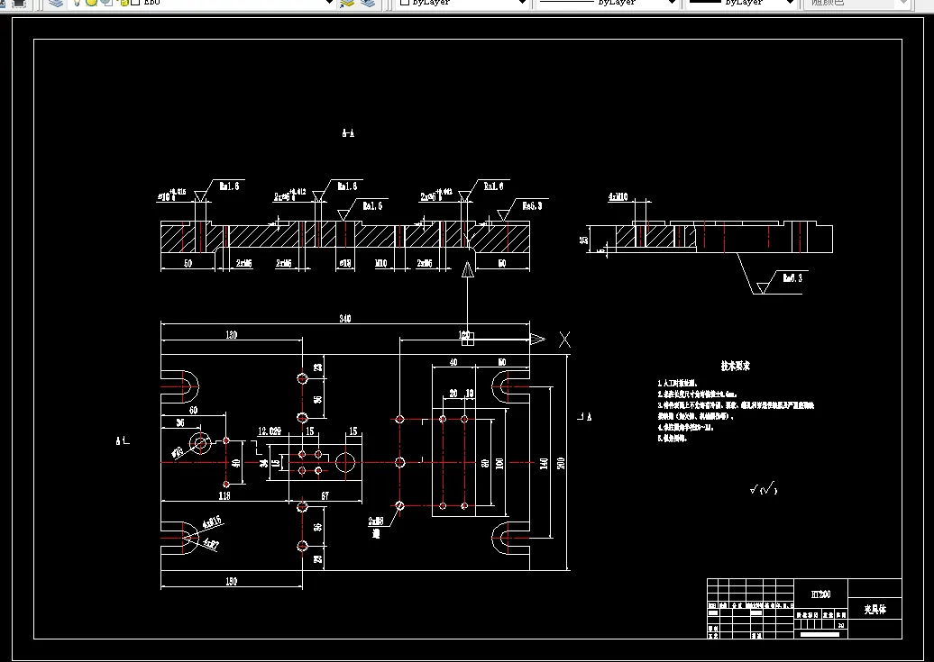
Task: Select the 4xø15 slot callout
Action: point(212,522)
